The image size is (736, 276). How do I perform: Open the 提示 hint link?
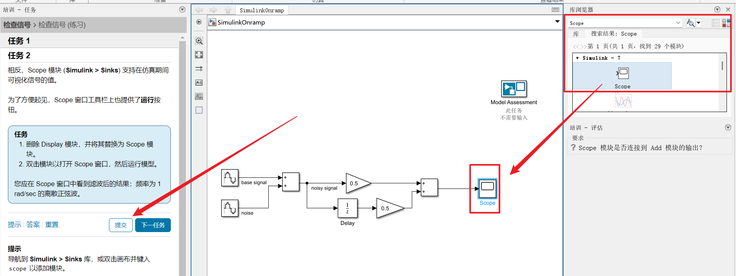(x=15, y=225)
